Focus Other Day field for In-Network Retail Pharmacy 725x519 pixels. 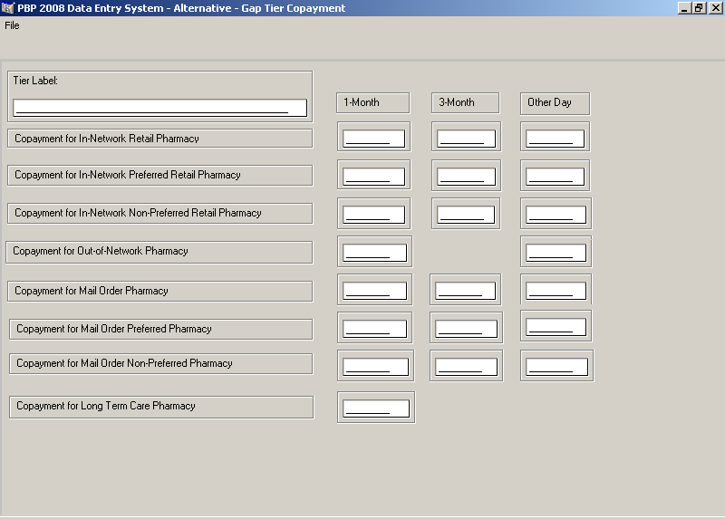[x=555, y=139]
